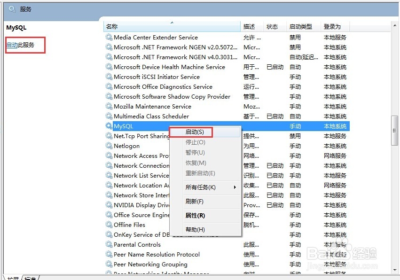
Task: Select Parental Controls service name
Action: [137, 245]
